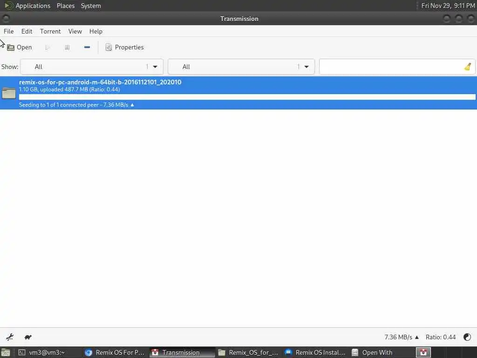The height and width of the screenshot is (358, 477).
Task: Open the Edit menu
Action: [x=27, y=31]
